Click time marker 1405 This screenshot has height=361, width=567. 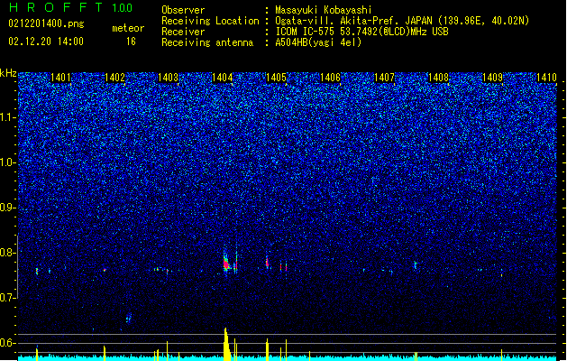pos(276,78)
